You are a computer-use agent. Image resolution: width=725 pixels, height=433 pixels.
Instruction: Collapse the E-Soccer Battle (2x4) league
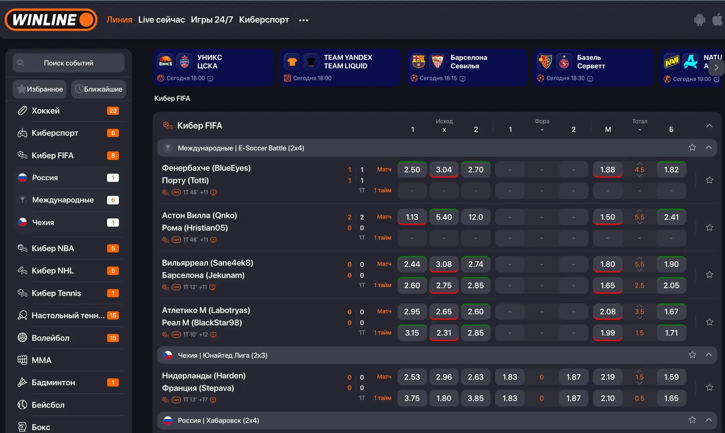coord(709,147)
